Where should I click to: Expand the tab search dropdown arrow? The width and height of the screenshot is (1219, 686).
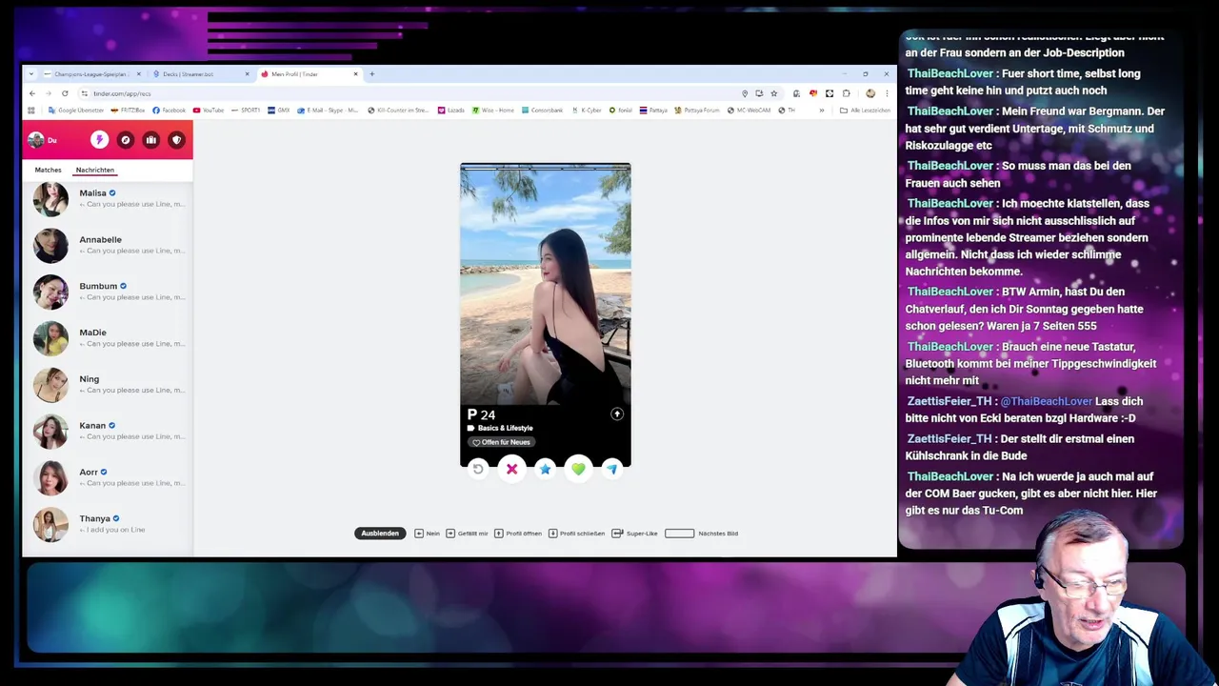pos(31,74)
